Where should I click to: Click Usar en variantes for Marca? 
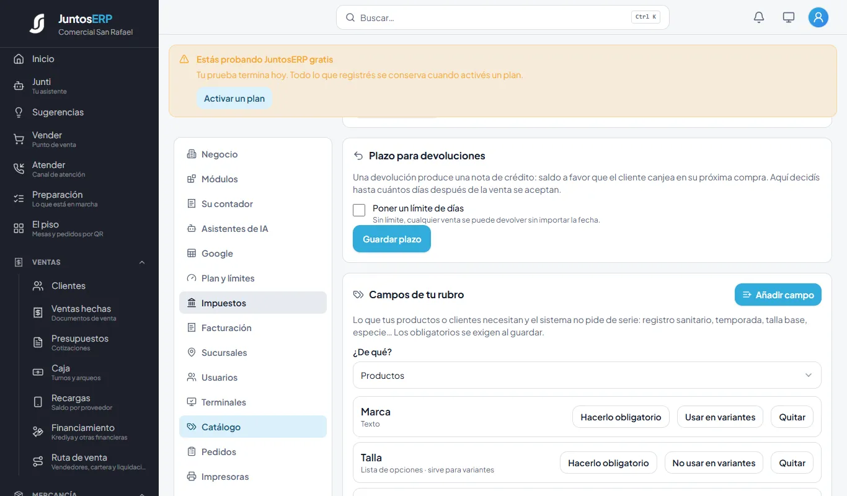click(x=720, y=417)
